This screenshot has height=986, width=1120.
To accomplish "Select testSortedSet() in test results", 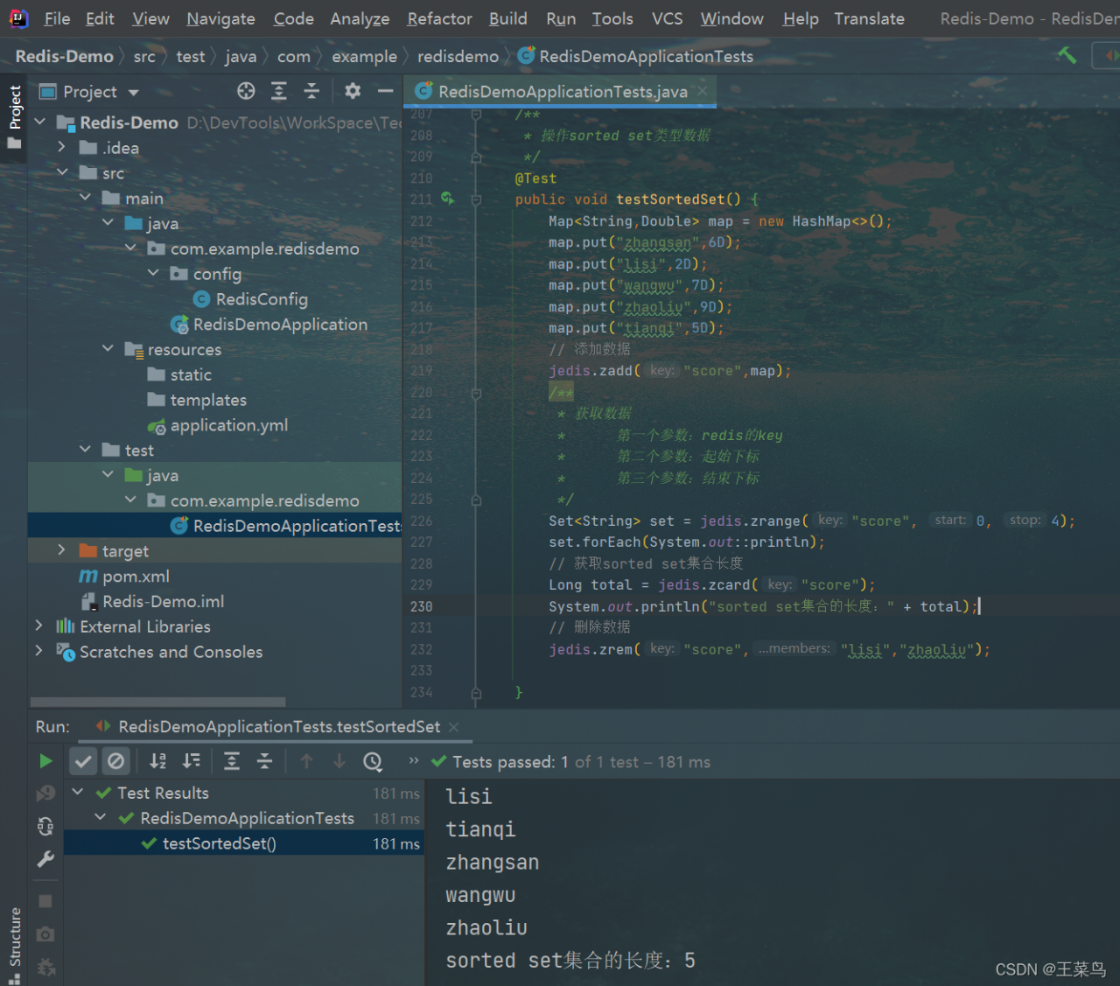I will point(219,843).
